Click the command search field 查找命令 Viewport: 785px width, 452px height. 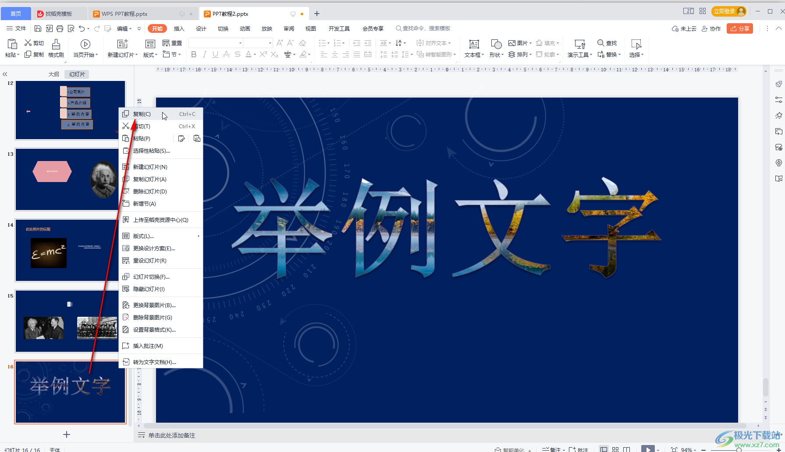click(423, 28)
